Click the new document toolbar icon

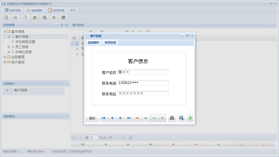[x=25, y=17]
